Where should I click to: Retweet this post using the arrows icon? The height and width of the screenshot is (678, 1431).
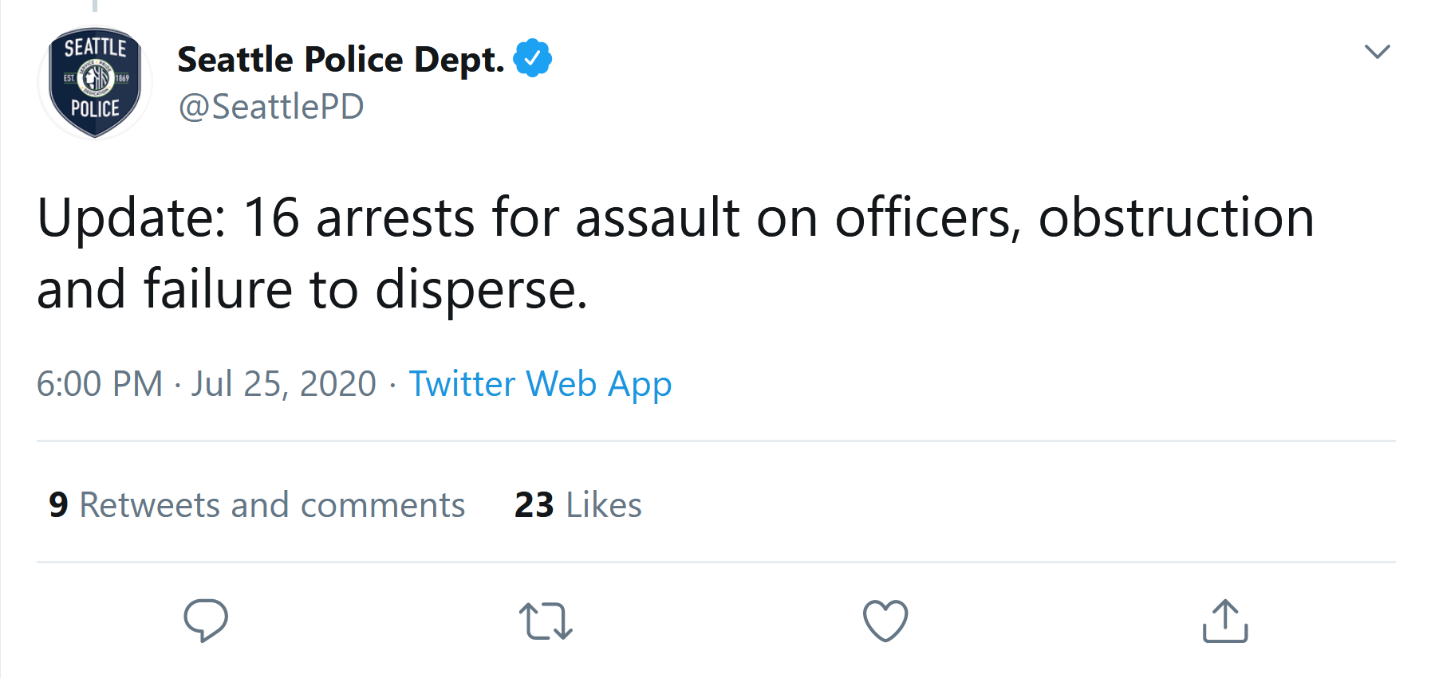tap(546, 621)
